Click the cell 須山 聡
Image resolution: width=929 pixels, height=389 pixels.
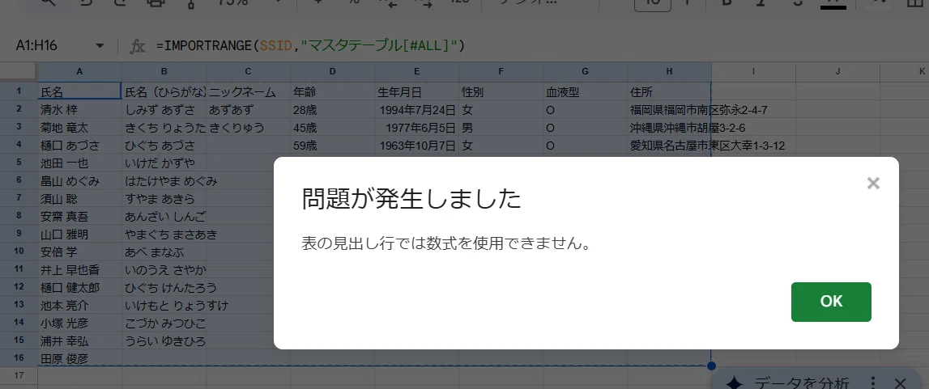click(79, 198)
